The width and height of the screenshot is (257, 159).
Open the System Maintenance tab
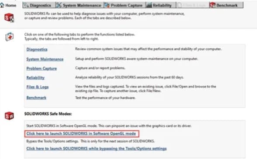(x=80, y=5)
